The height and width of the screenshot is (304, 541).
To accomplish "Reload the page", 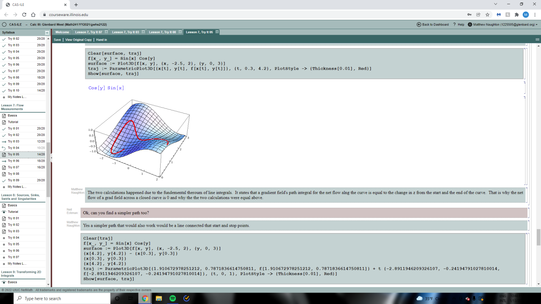I will tap(24, 15).
